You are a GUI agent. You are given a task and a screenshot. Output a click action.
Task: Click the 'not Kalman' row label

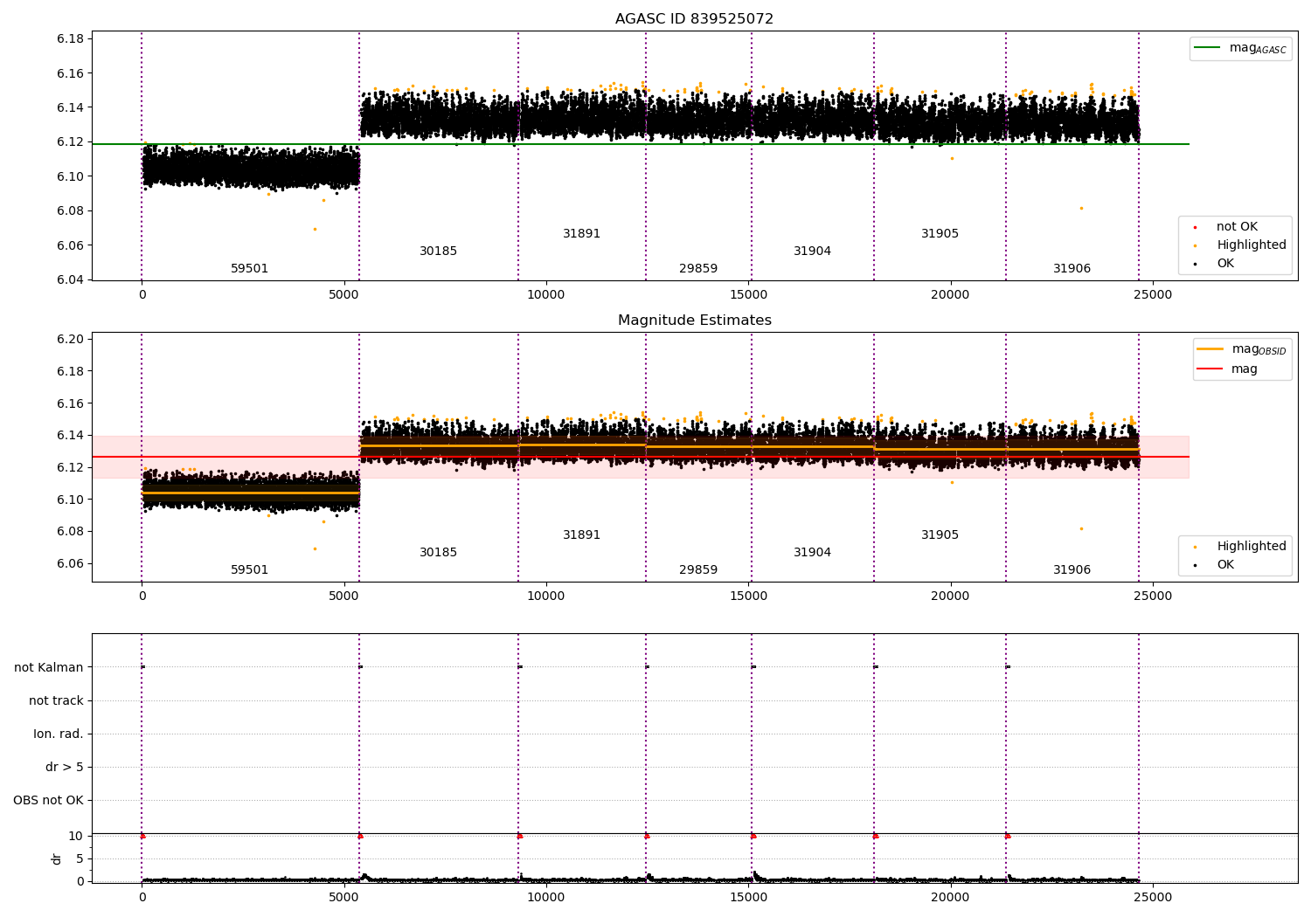pos(49,667)
